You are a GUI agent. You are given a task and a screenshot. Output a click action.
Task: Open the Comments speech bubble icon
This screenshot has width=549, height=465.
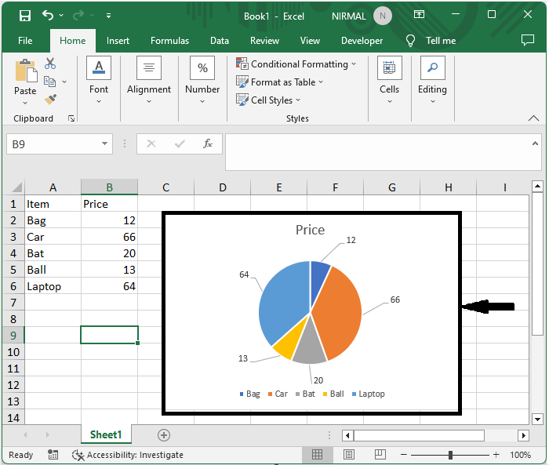(528, 40)
